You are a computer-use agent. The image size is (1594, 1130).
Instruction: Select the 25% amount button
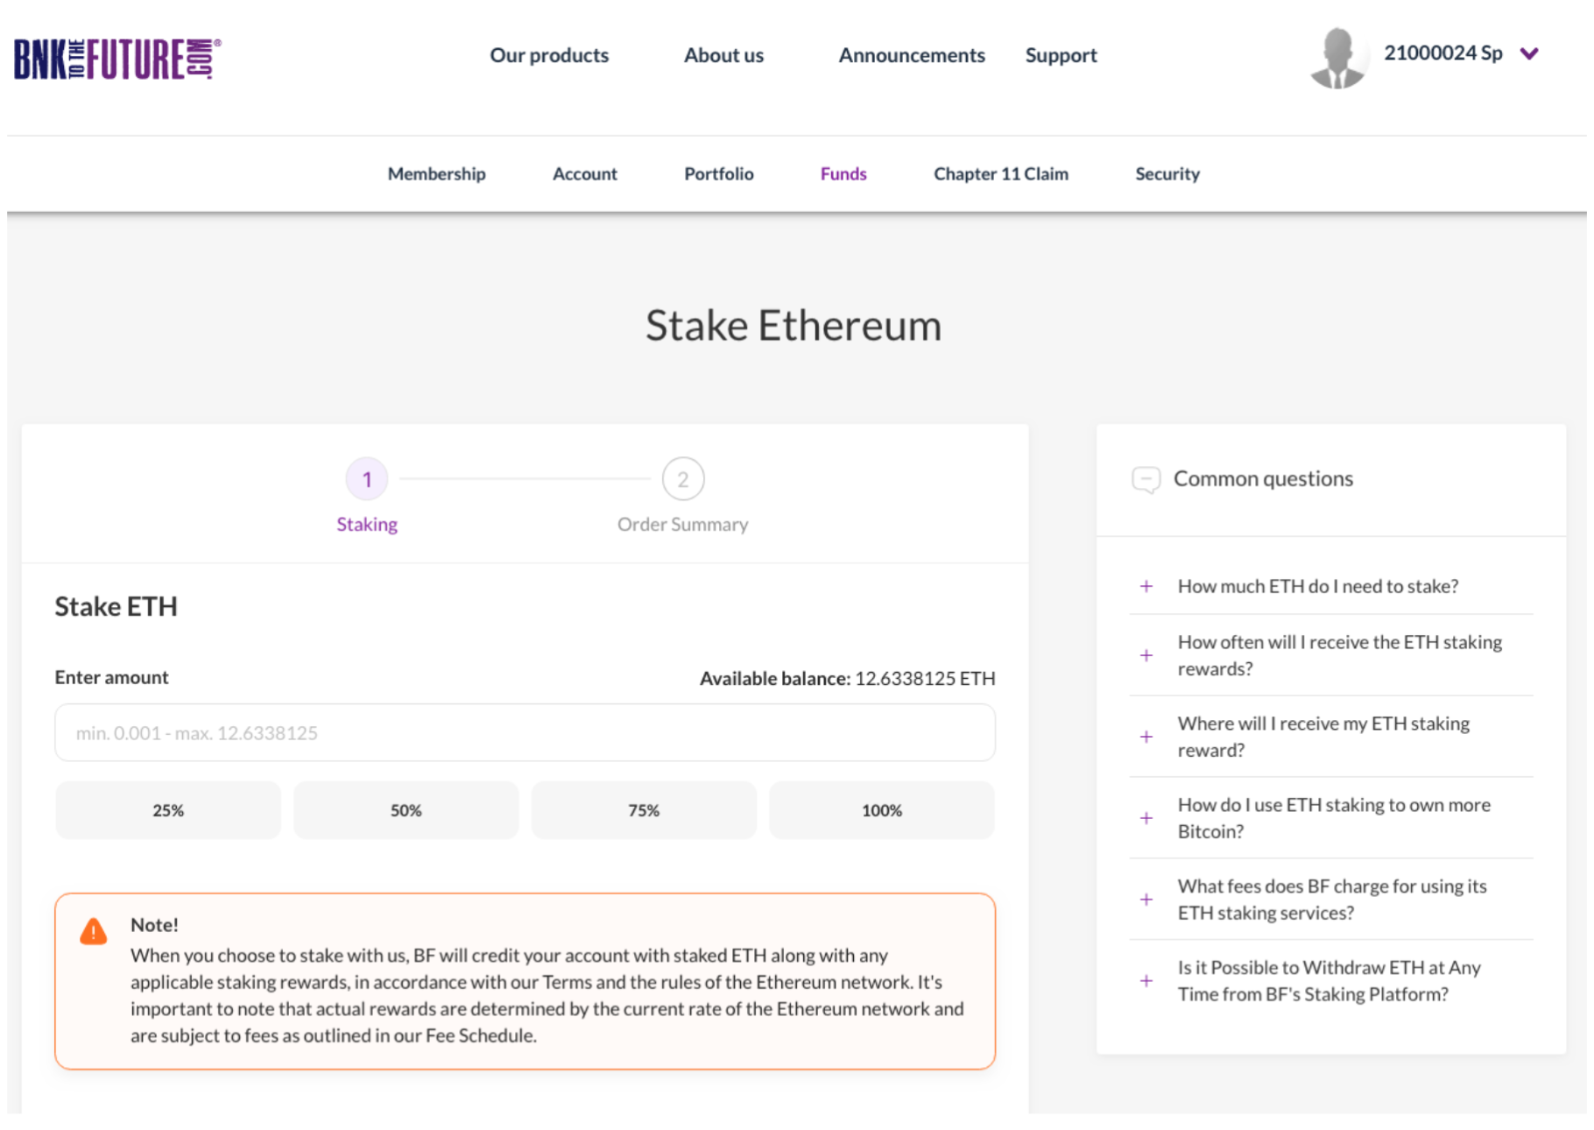168,810
